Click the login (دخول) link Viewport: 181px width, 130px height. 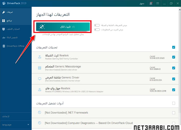(142, 3)
